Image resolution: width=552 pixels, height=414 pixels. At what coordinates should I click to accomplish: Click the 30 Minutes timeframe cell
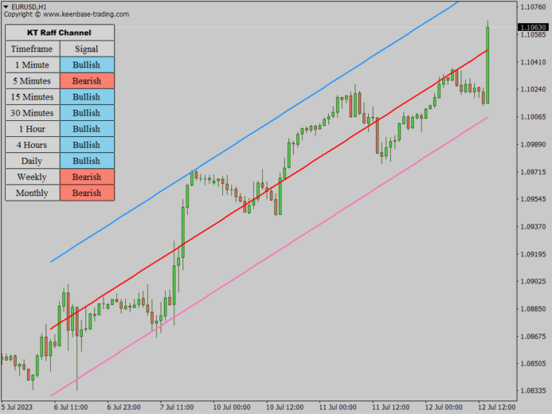point(33,113)
